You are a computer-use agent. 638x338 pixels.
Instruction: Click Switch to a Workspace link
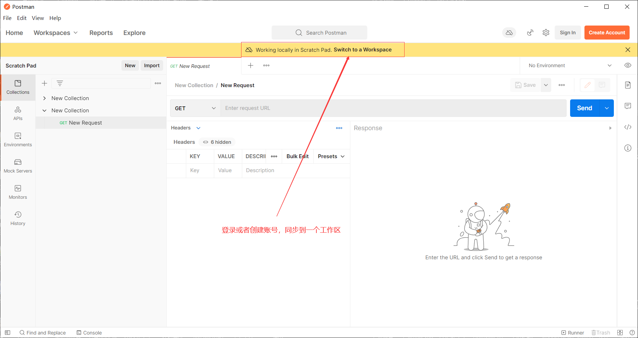[363, 50]
